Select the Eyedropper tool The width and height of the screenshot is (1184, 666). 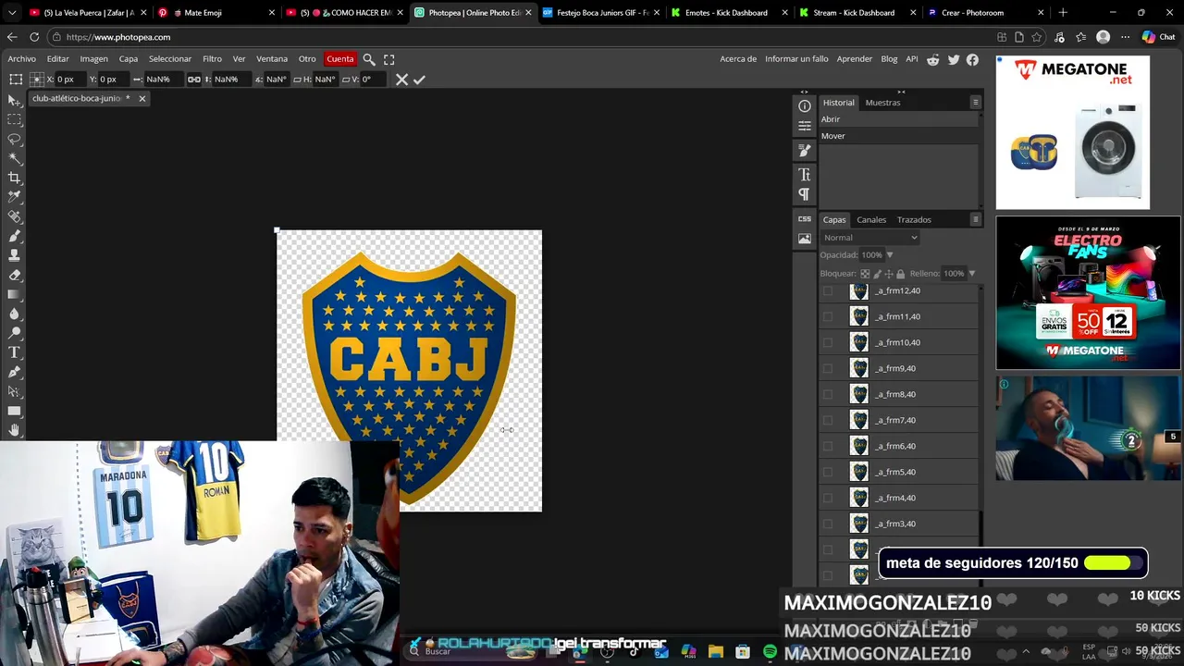coord(15,197)
